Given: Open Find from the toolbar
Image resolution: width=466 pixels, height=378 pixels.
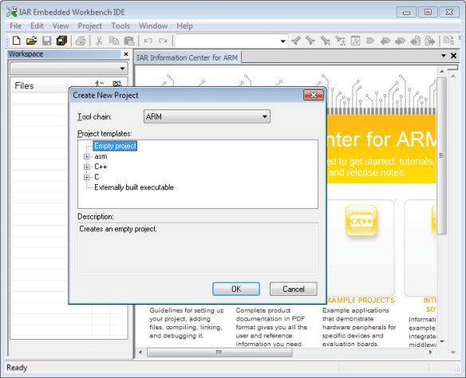Looking at the screenshot, I should click(325, 41).
